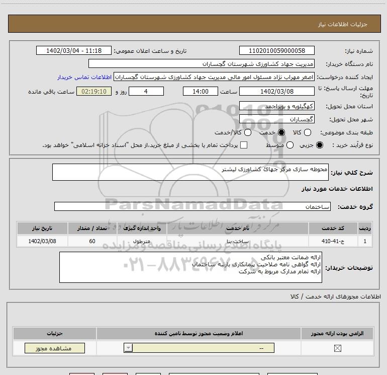Viewport: 387px width, 375px height.
Task: Click the تاریخ نیاز column header
Action: click(x=42, y=228)
